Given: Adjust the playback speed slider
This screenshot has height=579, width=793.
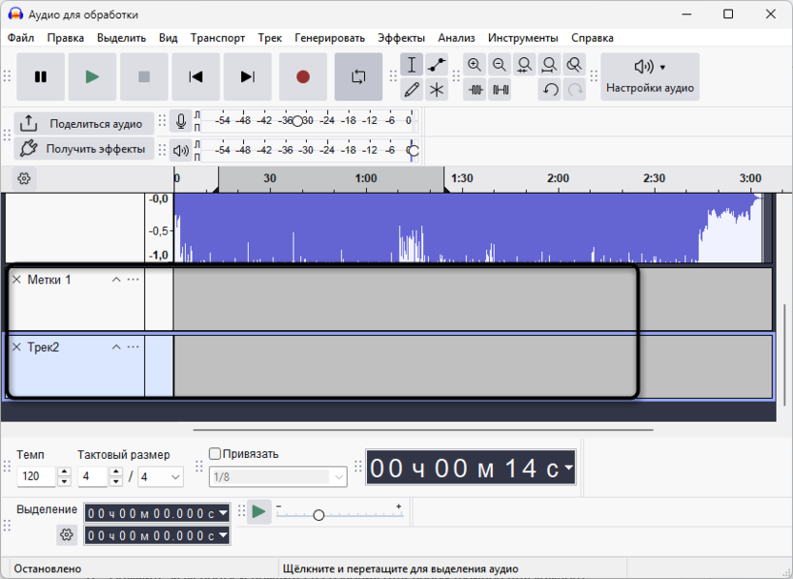Looking at the screenshot, I should 319,513.
